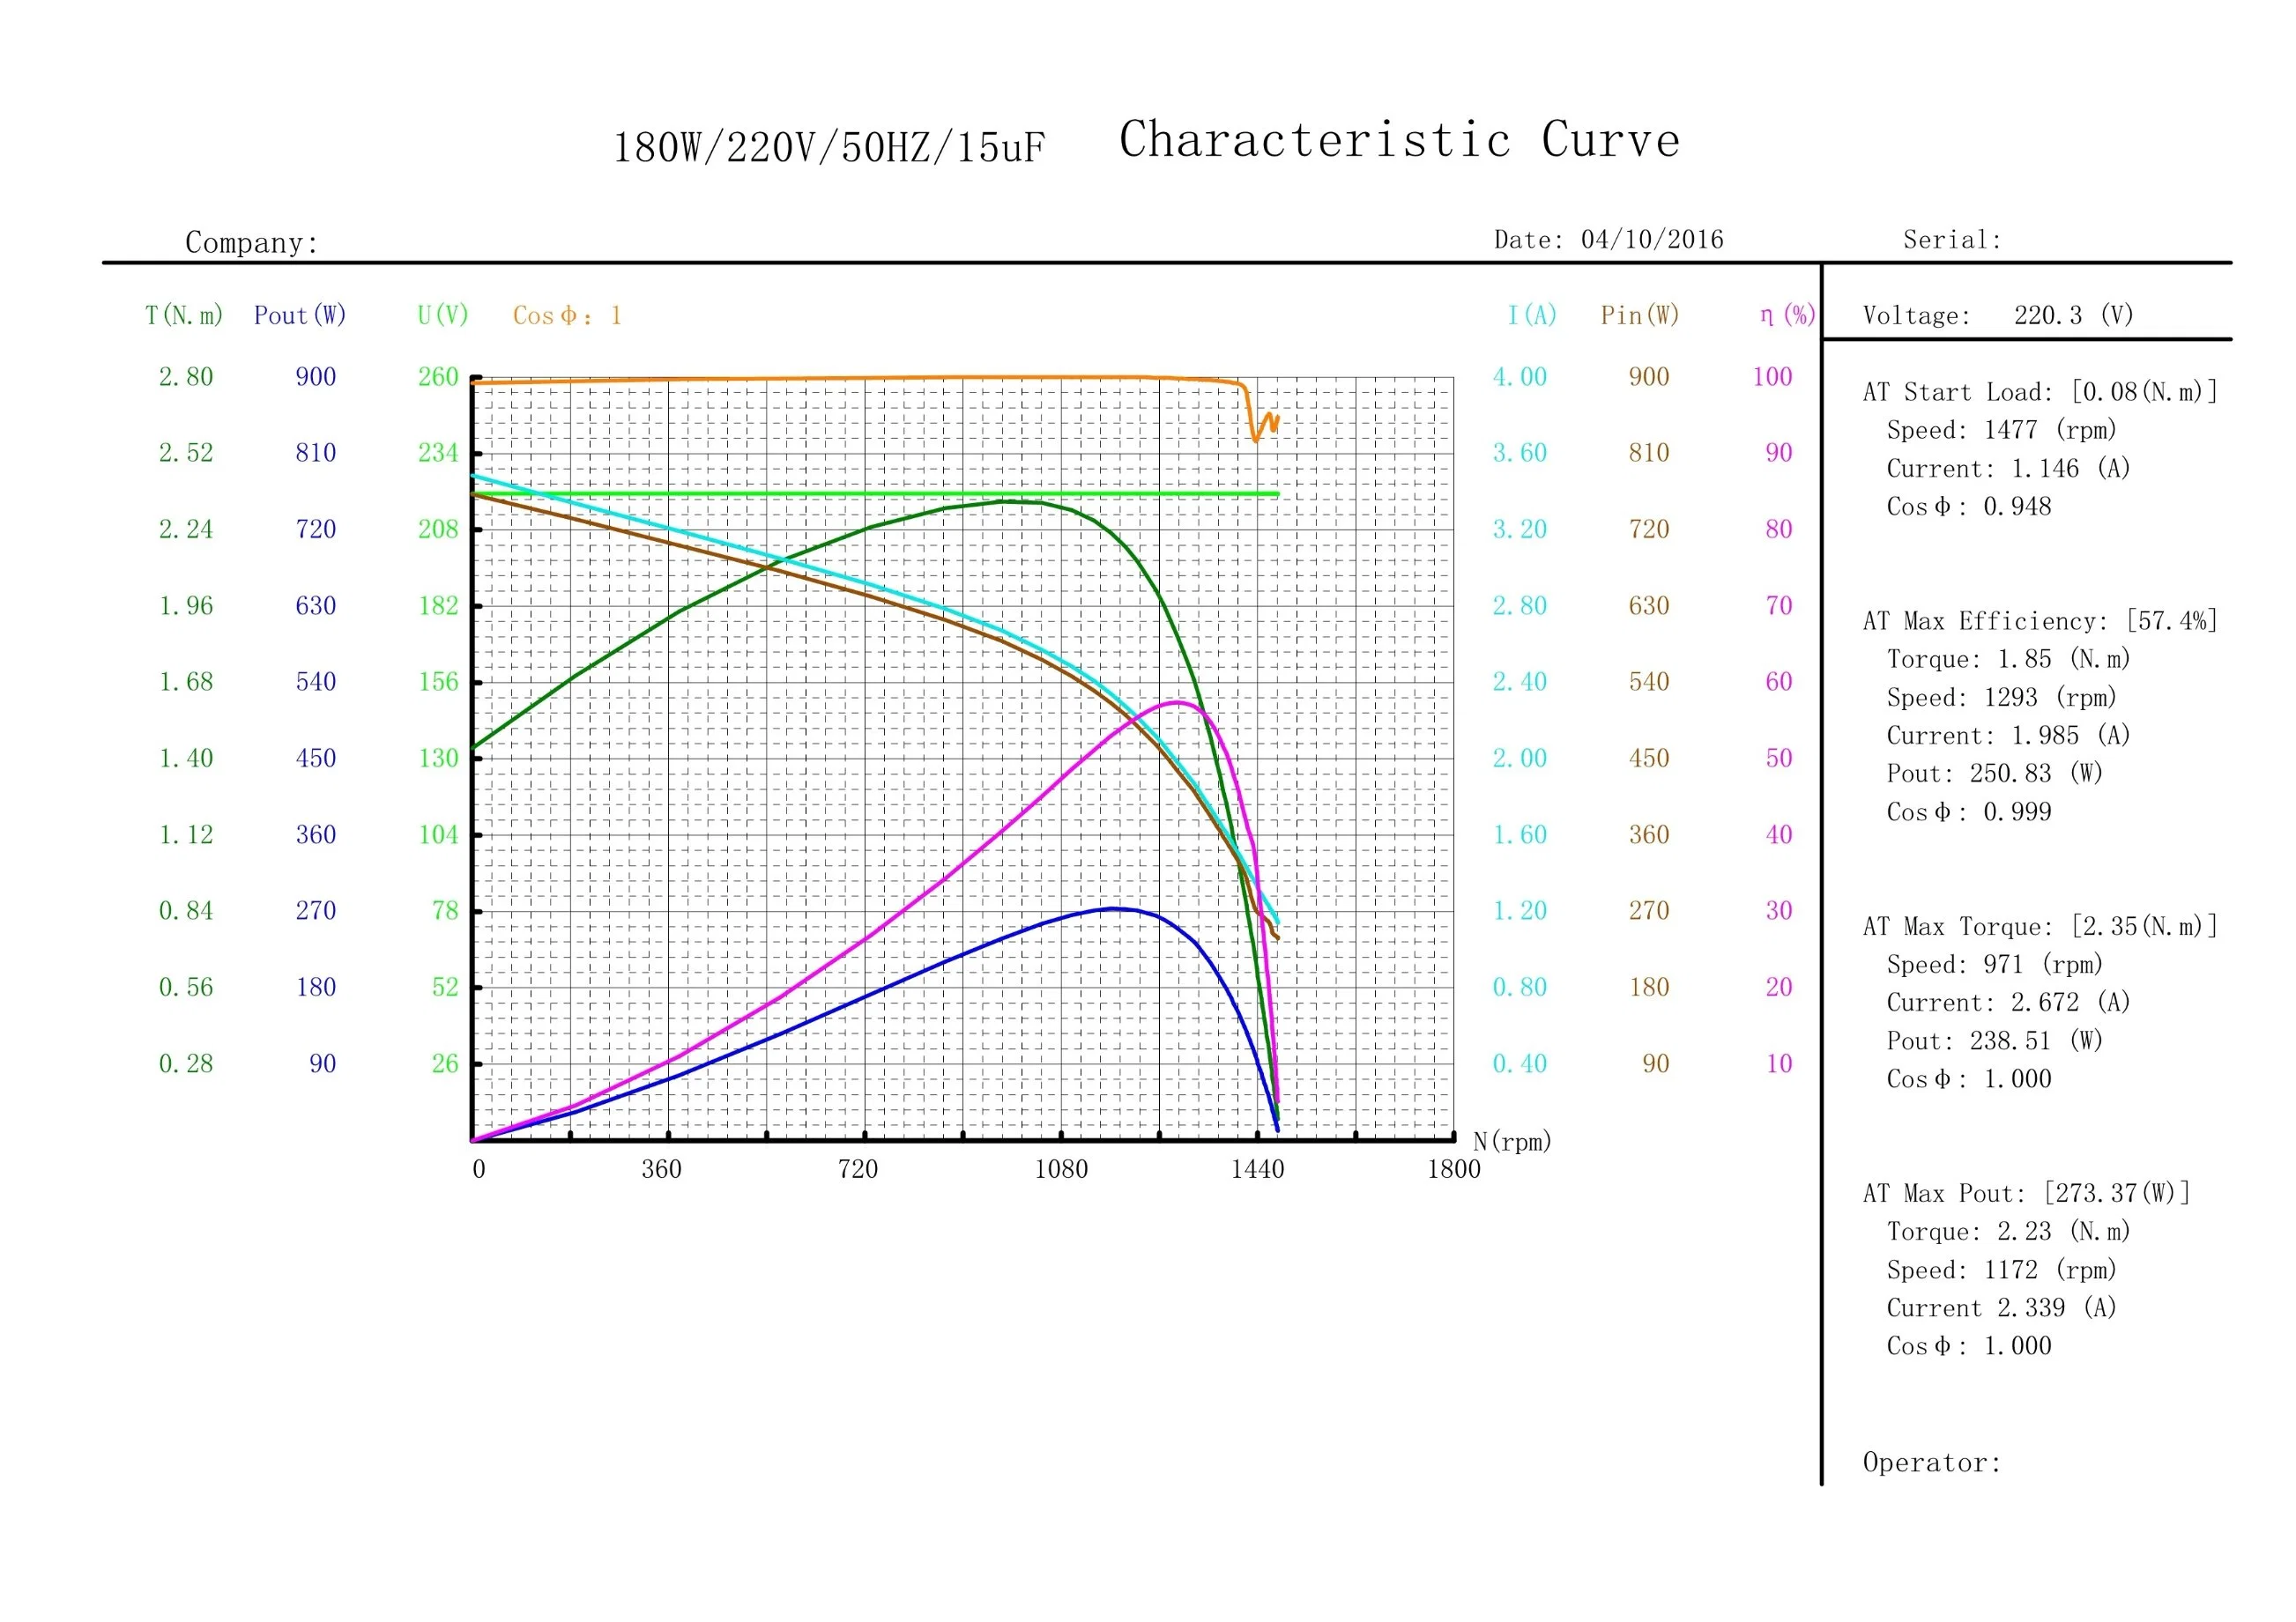The width and height of the screenshot is (2296, 1622).
Task: Click "Pout: 238.51 (W)" value
Action: pos(1995,1041)
